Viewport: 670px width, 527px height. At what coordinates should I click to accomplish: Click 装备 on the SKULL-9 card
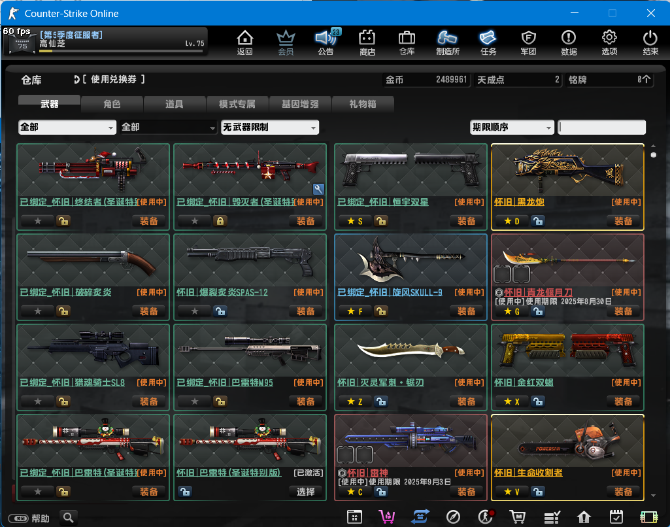tap(467, 311)
